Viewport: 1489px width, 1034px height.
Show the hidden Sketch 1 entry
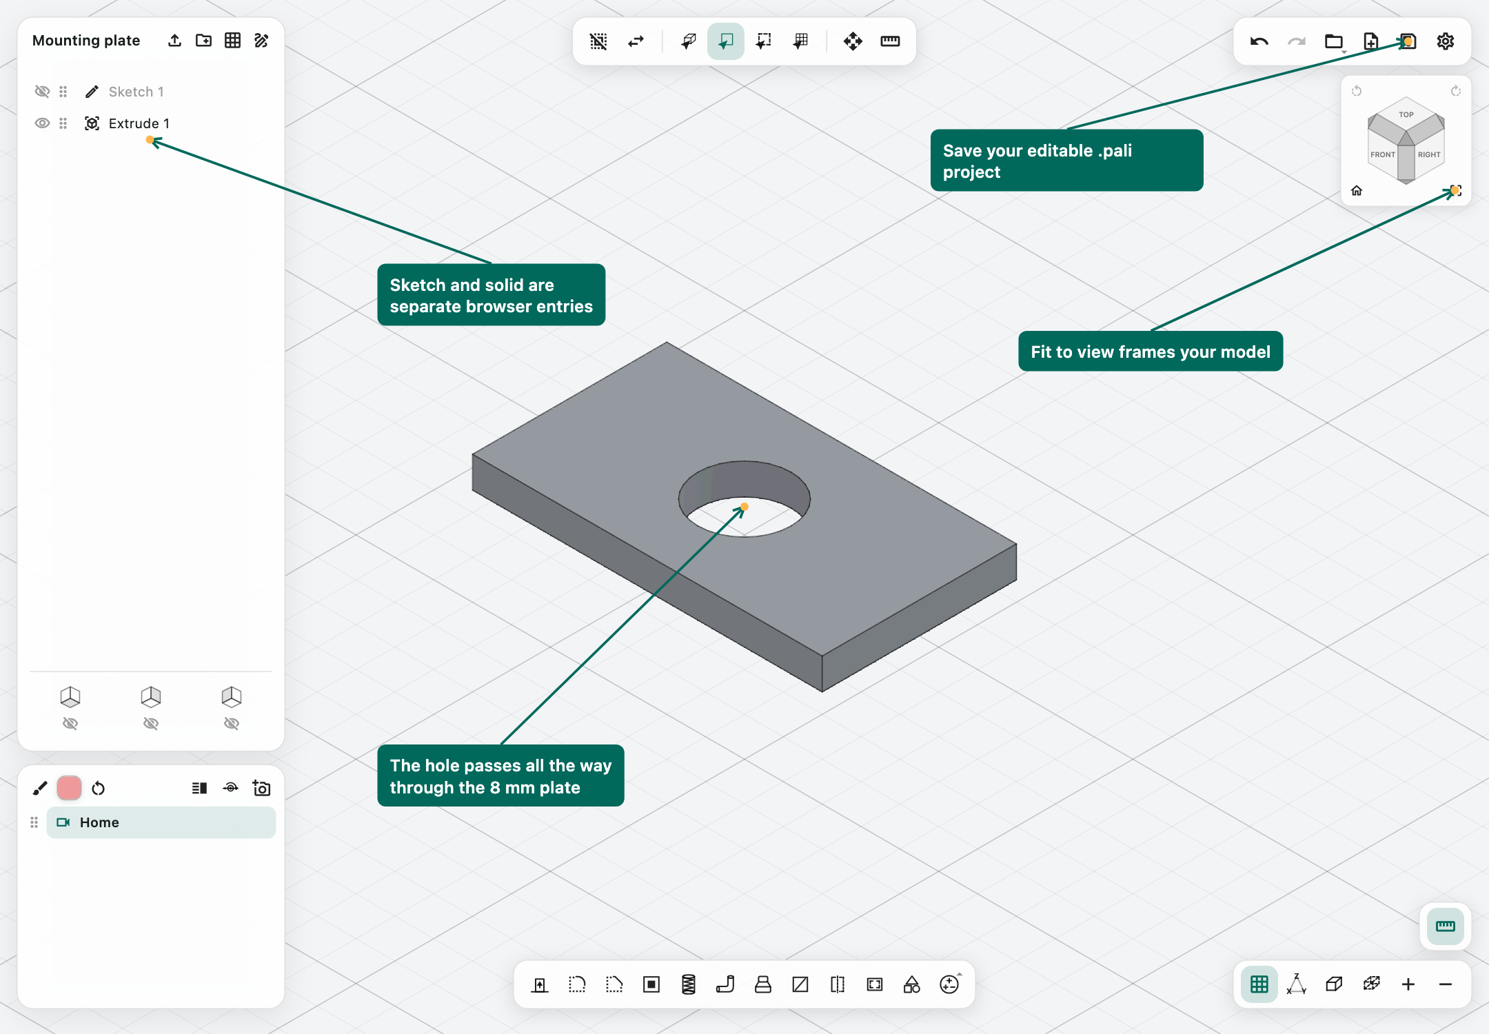pyautogui.click(x=42, y=92)
